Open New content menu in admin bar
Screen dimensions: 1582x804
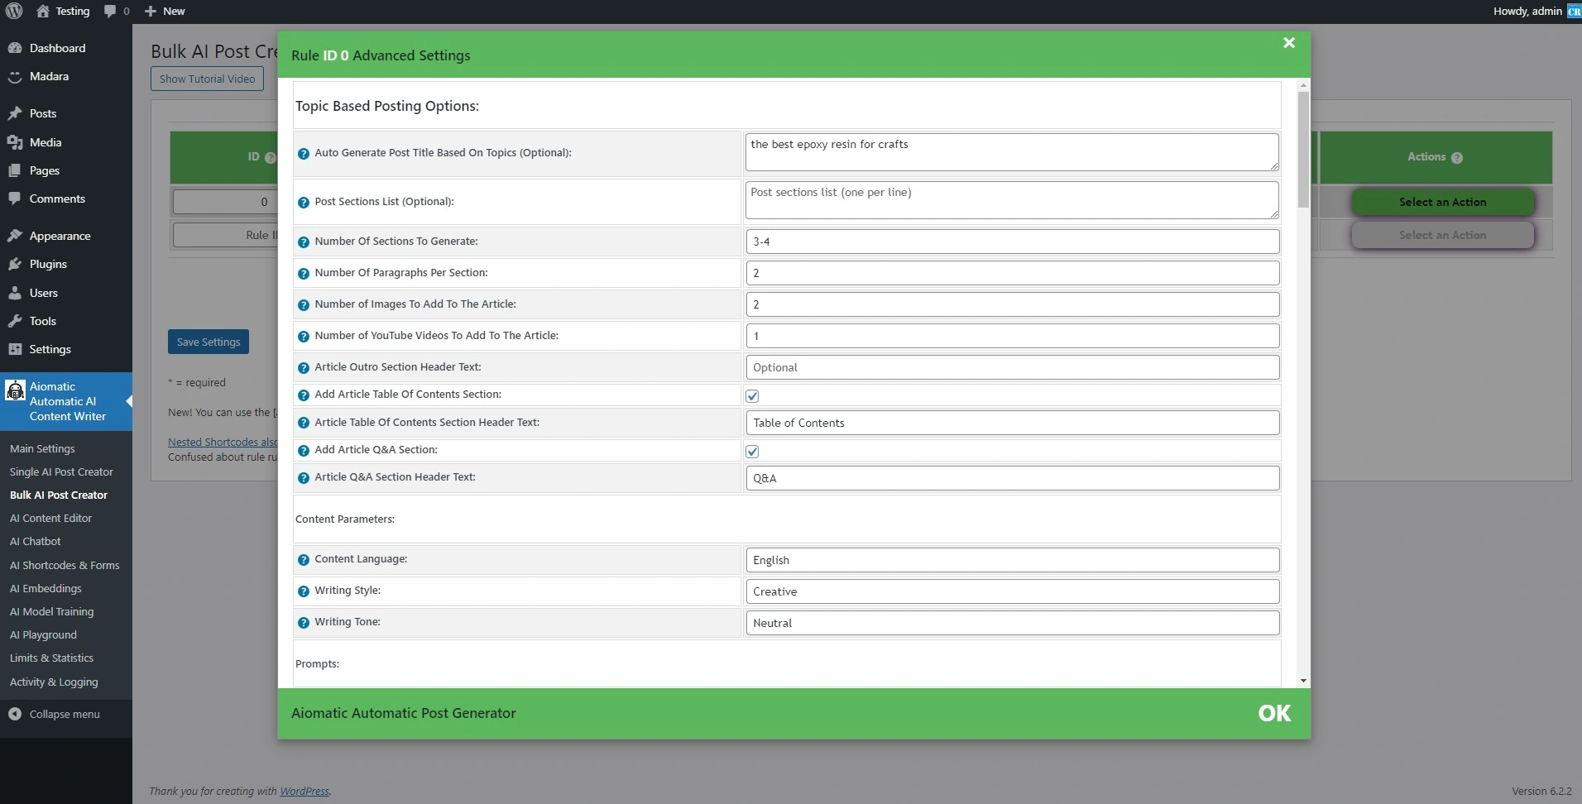(165, 11)
